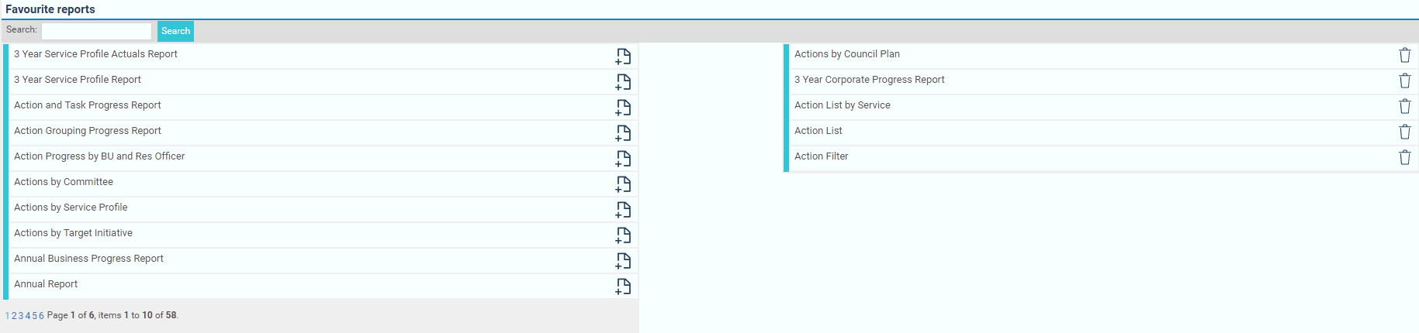The width and height of the screenshot is (1419, 333).
Task: Add 3 Year Service Profile Actuals Report to favourites
Action: [x=623, y=56]
